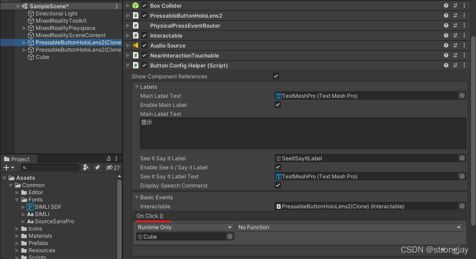Select Directional Light in Hierarchy
The image size is (476, 259).
(x=57, y=14)
